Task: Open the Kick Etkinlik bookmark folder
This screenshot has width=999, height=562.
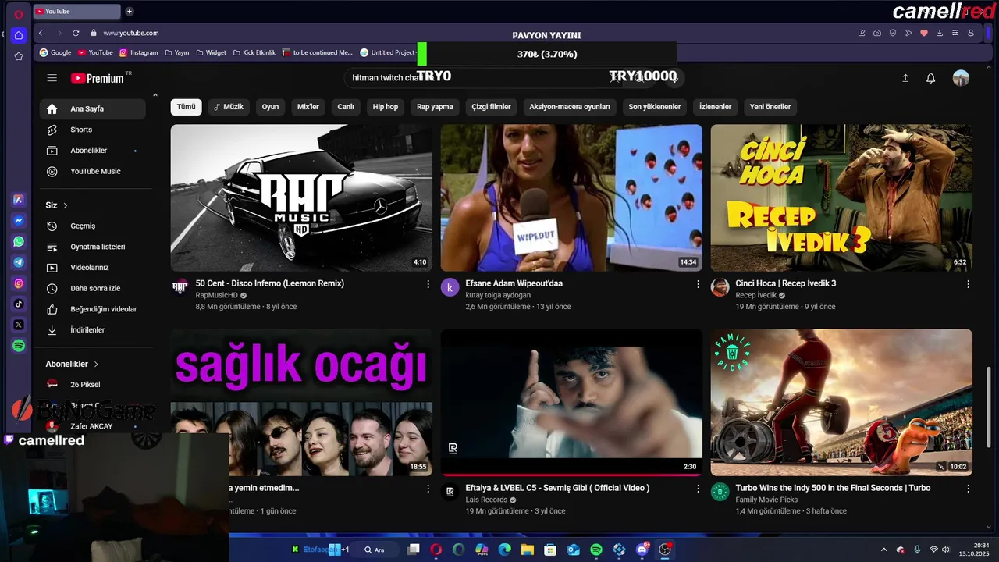Action: tap(253, 52)
